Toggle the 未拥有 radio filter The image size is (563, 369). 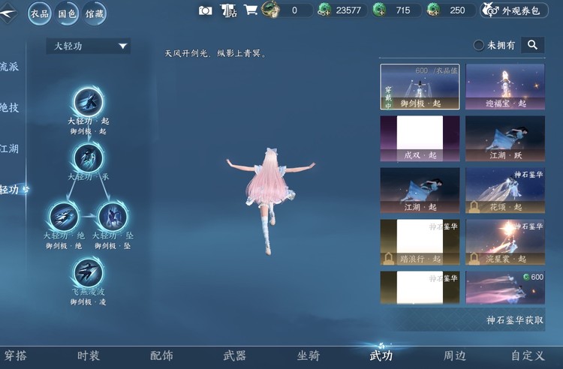[478, 45]
